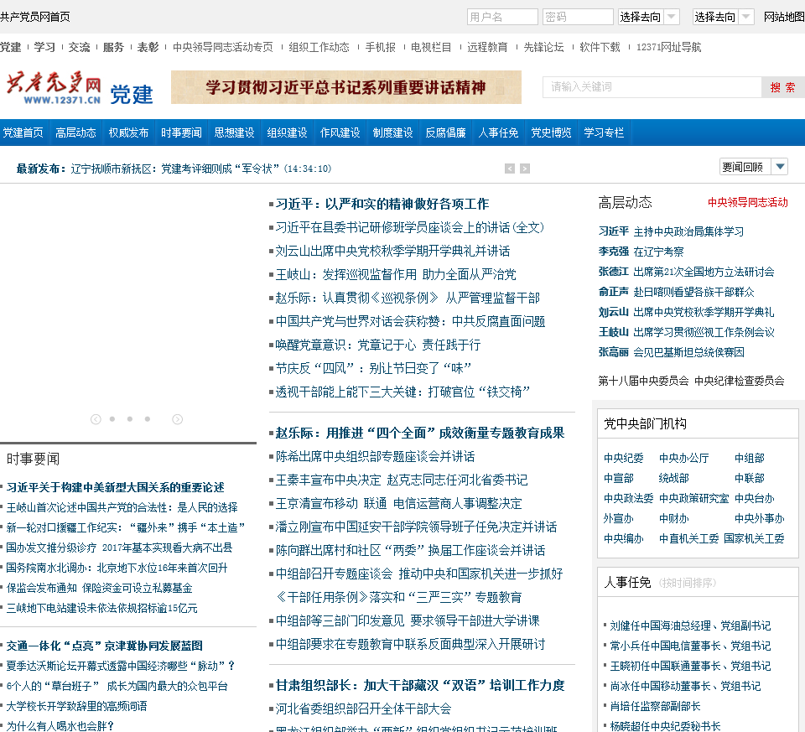
Task: Open the 组织工作动态 menu link
Action: pyautogui.click(x=319, y=47)
